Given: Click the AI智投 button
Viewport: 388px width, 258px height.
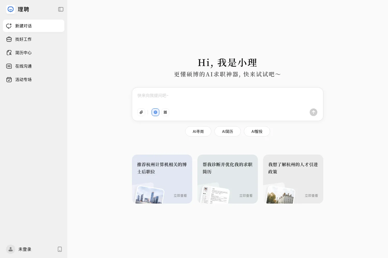Looking at the screenshot, I should pyautogui.click(x=257, y=131).
